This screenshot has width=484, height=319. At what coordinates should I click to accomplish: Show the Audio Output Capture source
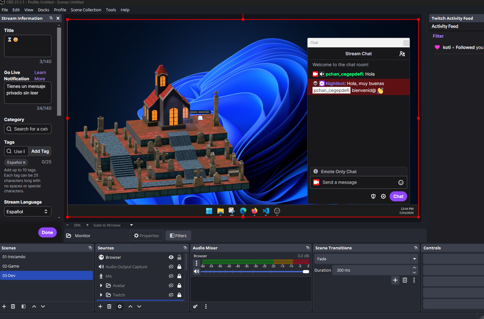click(171, 267)
